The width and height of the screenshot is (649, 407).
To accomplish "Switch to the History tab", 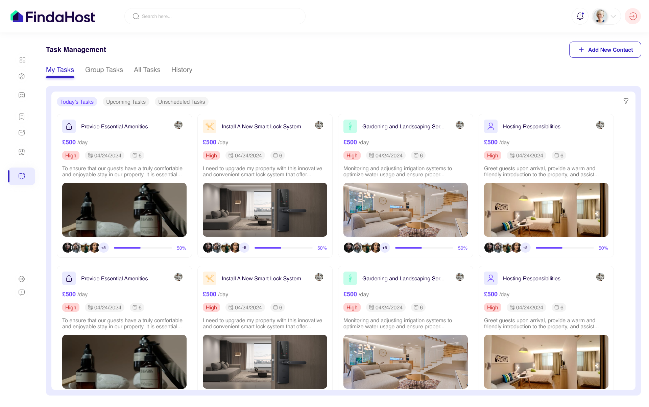I will coord(182,69).
